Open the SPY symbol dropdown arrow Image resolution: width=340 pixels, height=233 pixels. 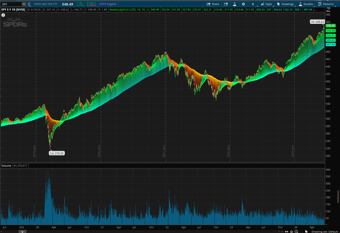[24, 4]
